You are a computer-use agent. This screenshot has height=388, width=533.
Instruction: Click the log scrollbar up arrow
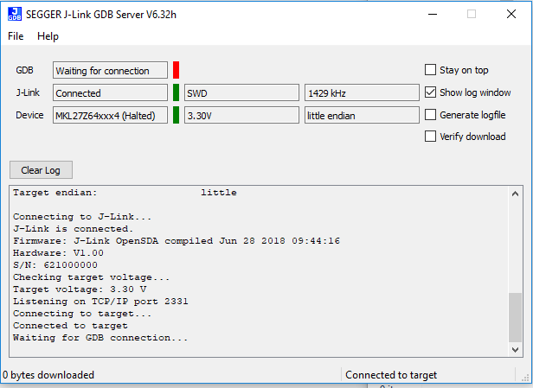point(516,193)
